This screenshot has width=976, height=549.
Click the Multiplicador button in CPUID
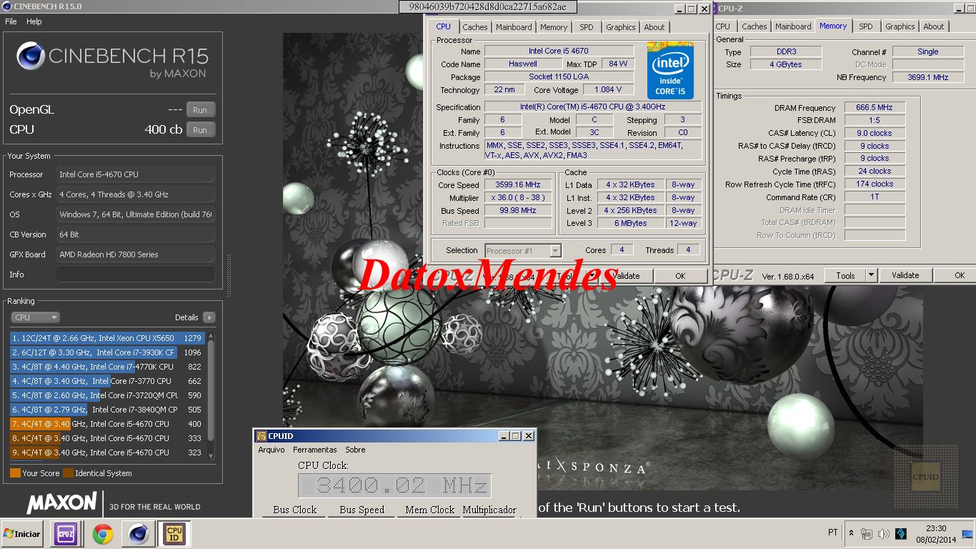click(x=489, y=510)
